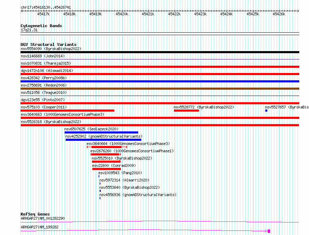Click the nsv5528772 red variant bar
The image size is (309, 235).
(186, 111)
